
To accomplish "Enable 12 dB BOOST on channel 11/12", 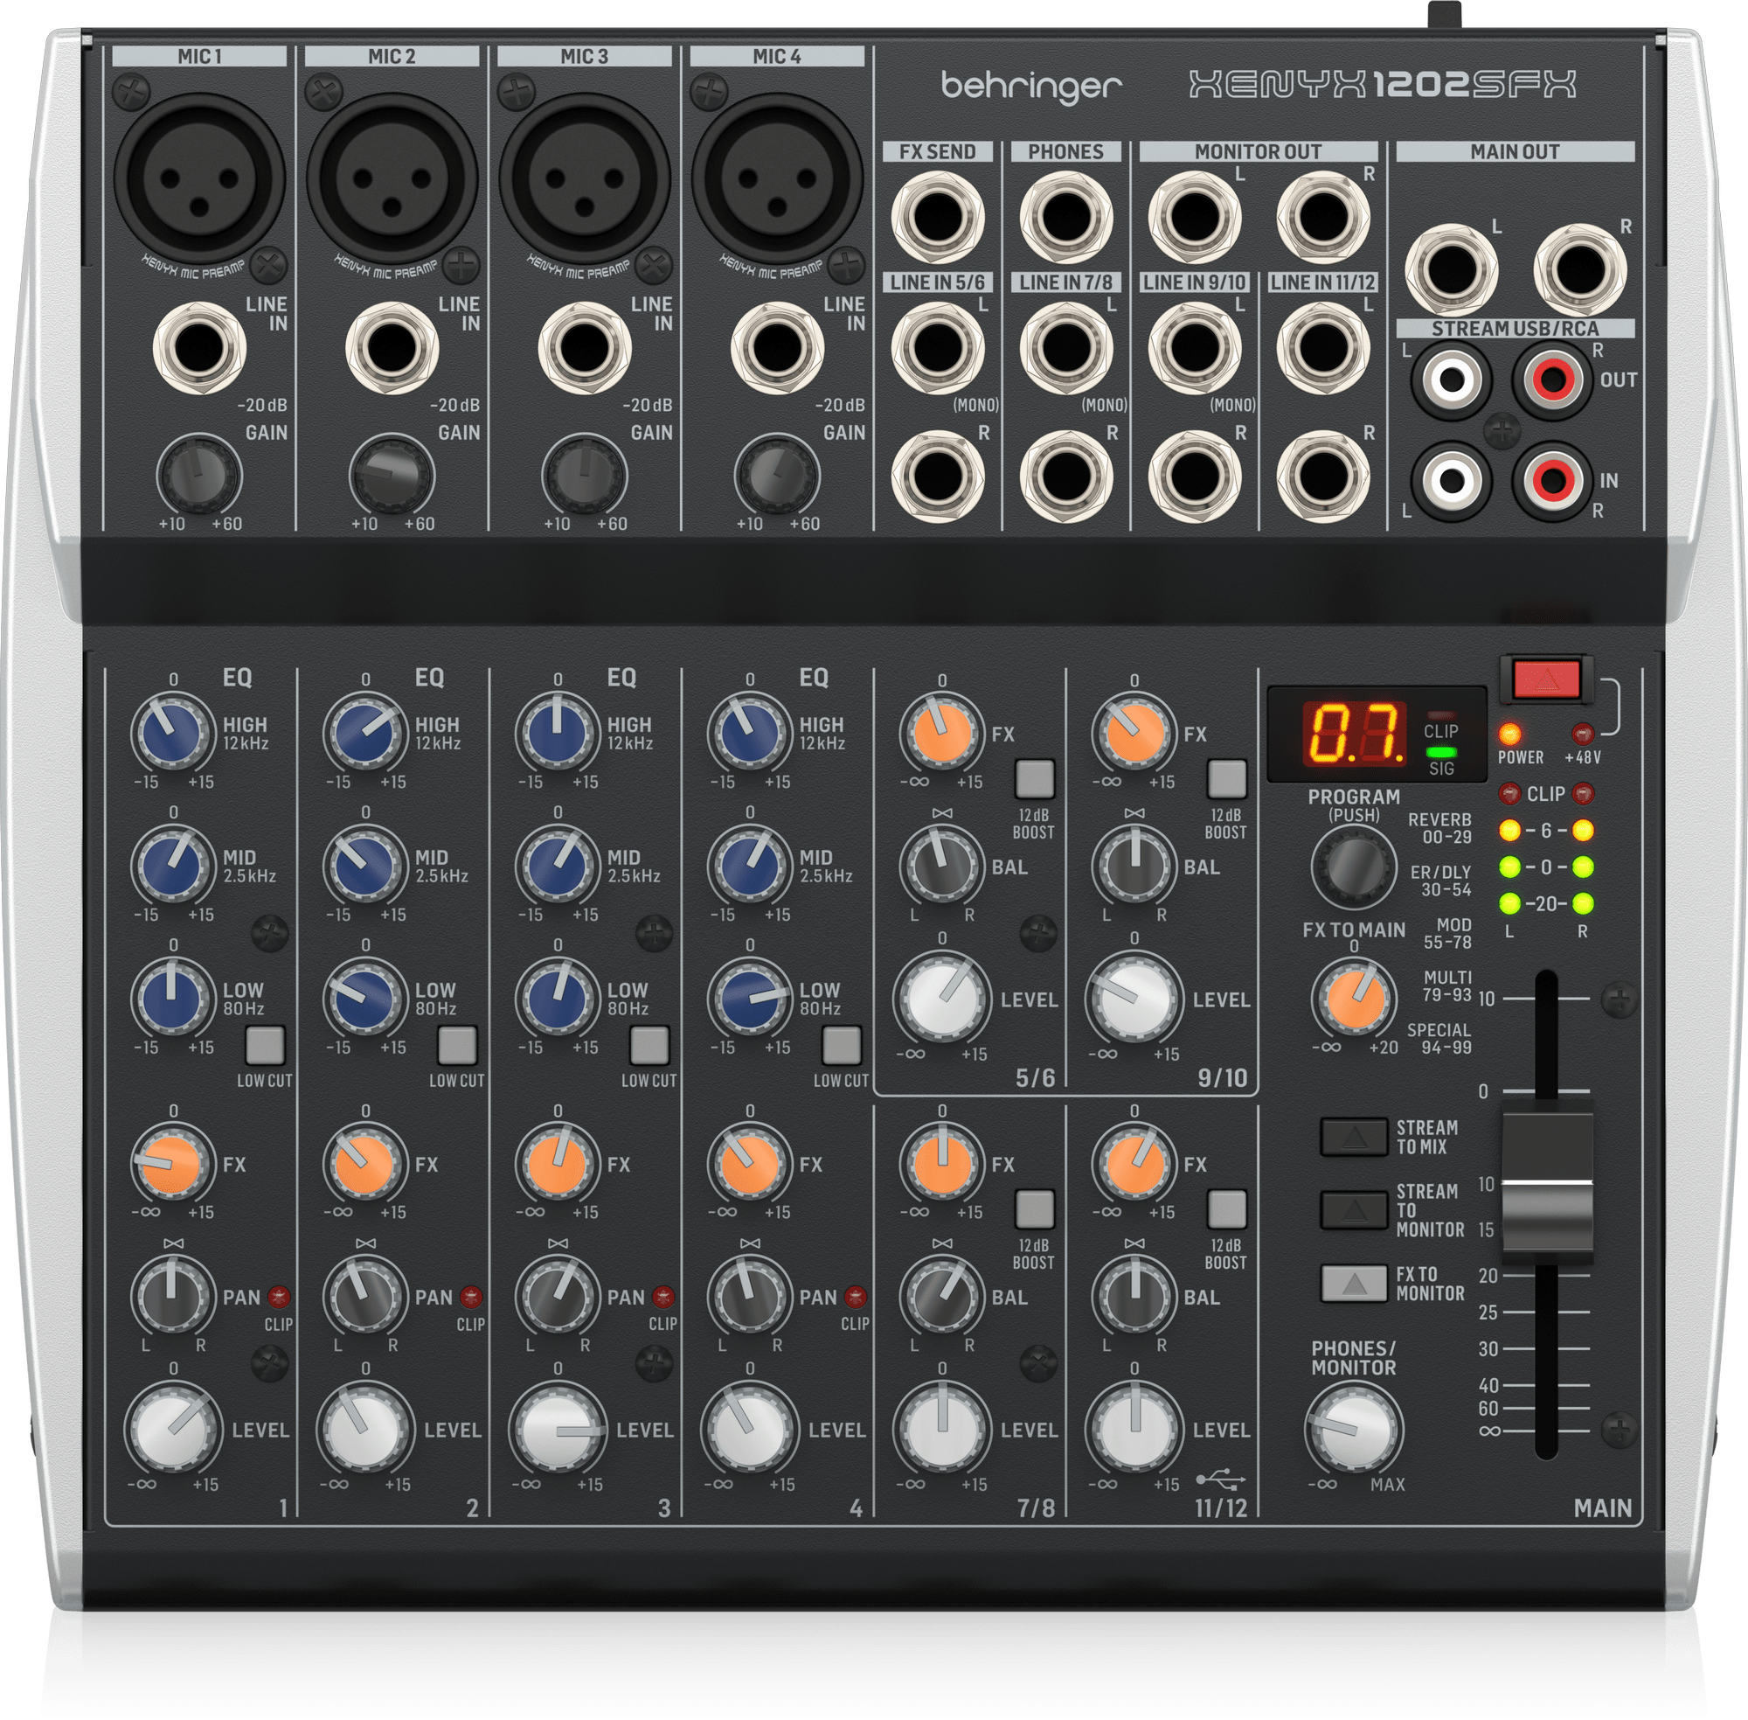I will click(x=1227, y=1208).
